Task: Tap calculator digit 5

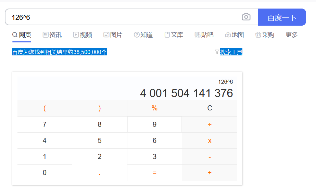Action: click(100, 141)
